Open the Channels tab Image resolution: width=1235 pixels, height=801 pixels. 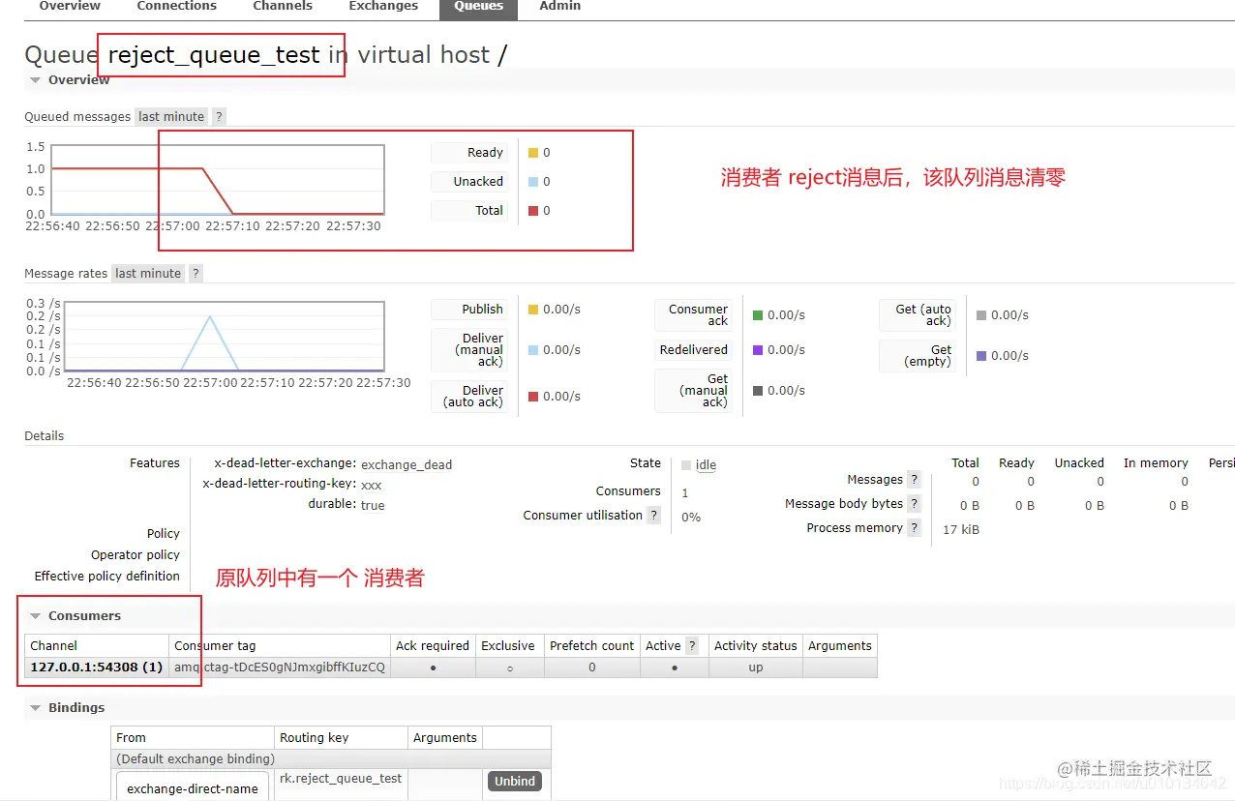[283, 7]
